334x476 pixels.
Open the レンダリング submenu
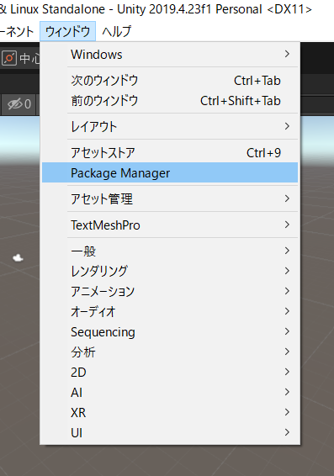tap(170, 271)
